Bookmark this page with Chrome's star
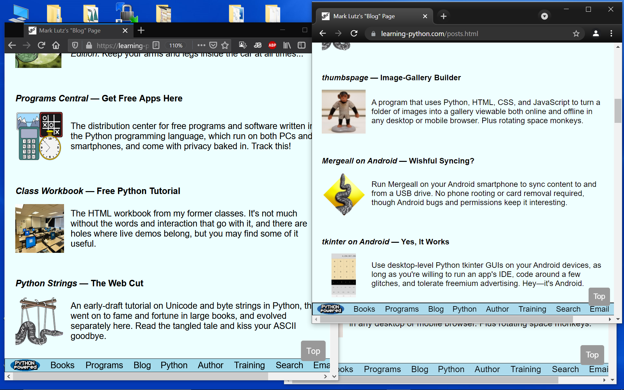 (x=576, y=33)
